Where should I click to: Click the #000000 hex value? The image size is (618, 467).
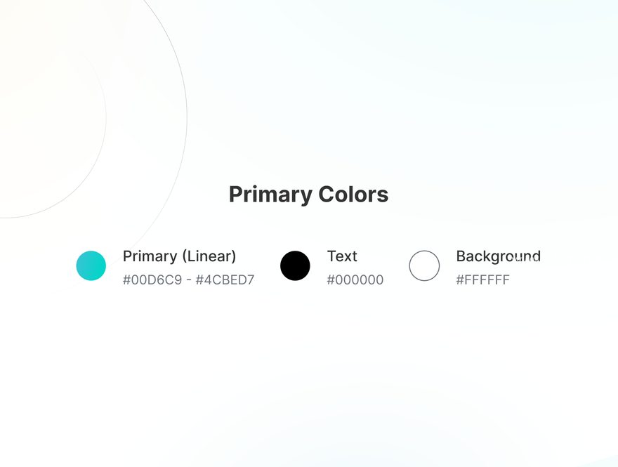point(355,279)
